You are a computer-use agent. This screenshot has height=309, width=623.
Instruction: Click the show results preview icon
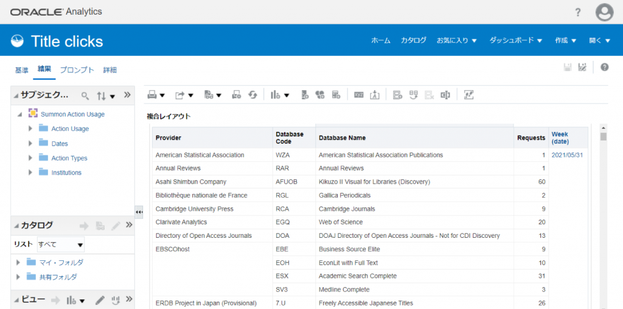[209, 95]
